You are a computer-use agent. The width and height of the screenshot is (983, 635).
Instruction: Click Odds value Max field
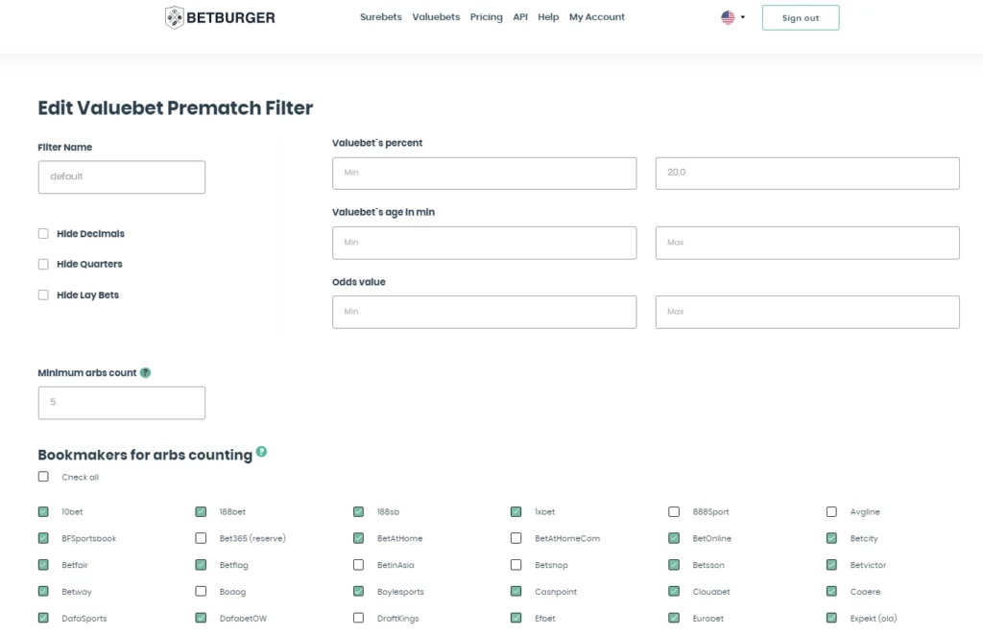[807, 312]
